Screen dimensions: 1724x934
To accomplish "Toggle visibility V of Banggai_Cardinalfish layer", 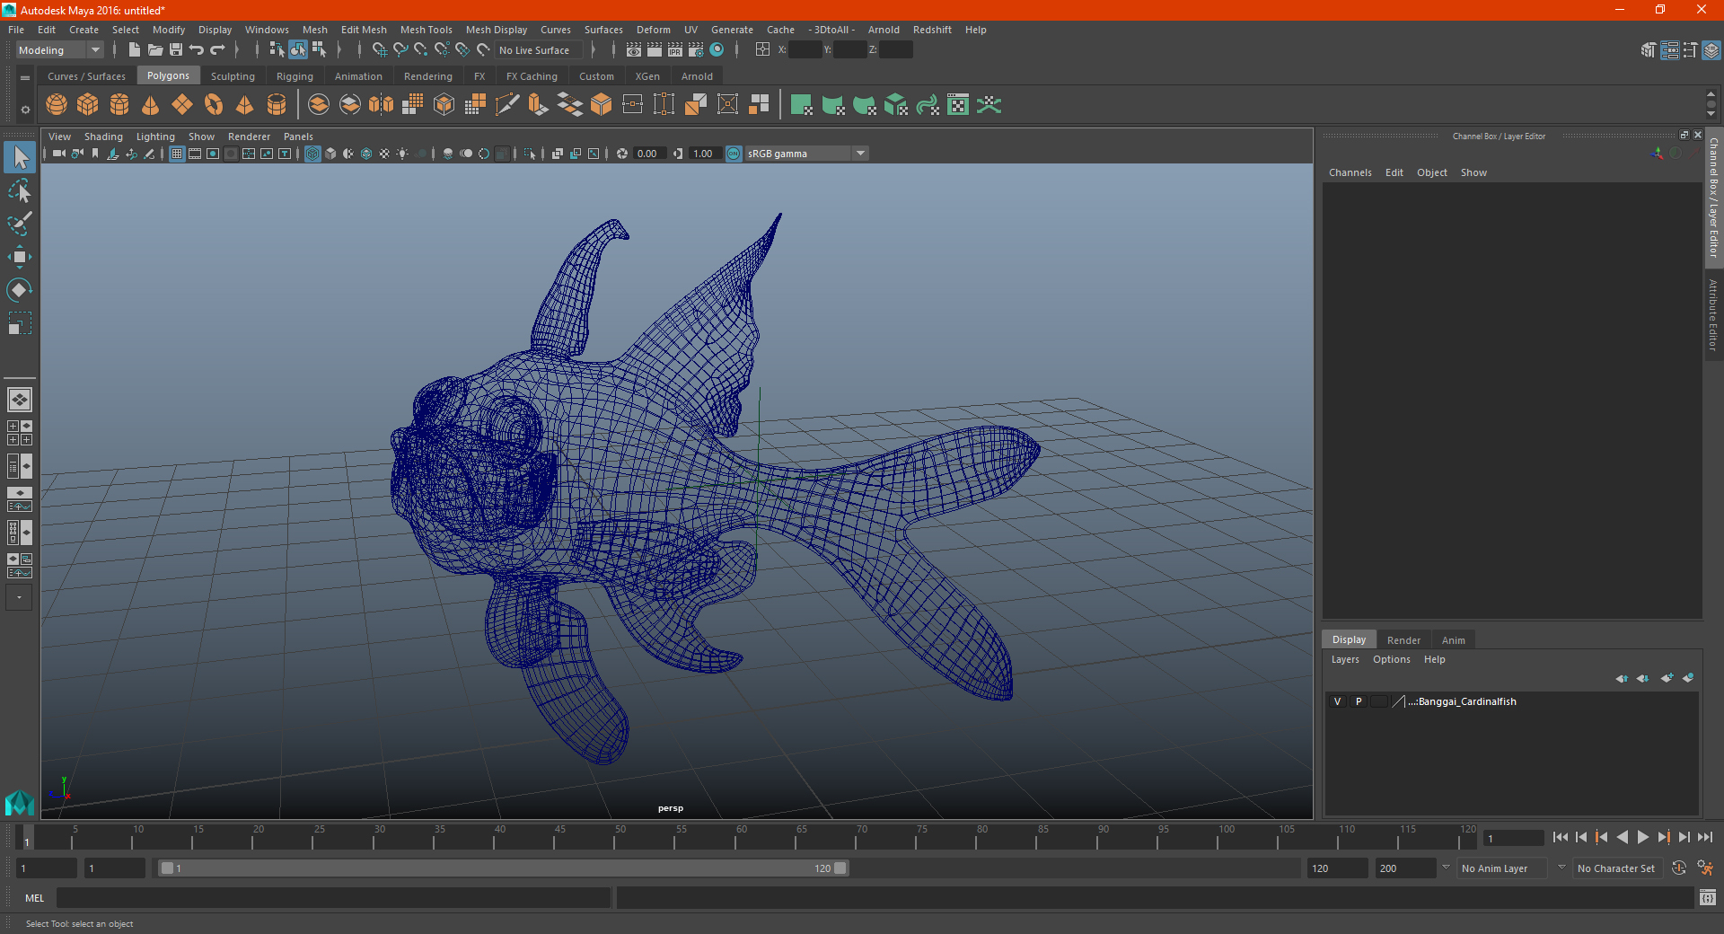I will 1337,701.
